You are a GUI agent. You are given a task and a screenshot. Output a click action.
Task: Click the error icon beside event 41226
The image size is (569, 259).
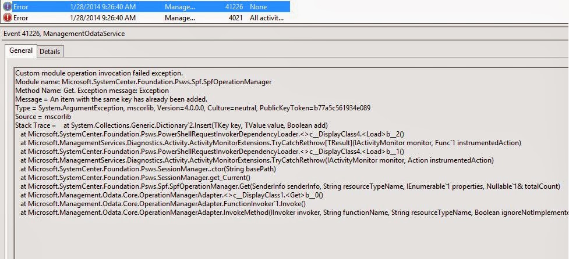pos(7,7)
